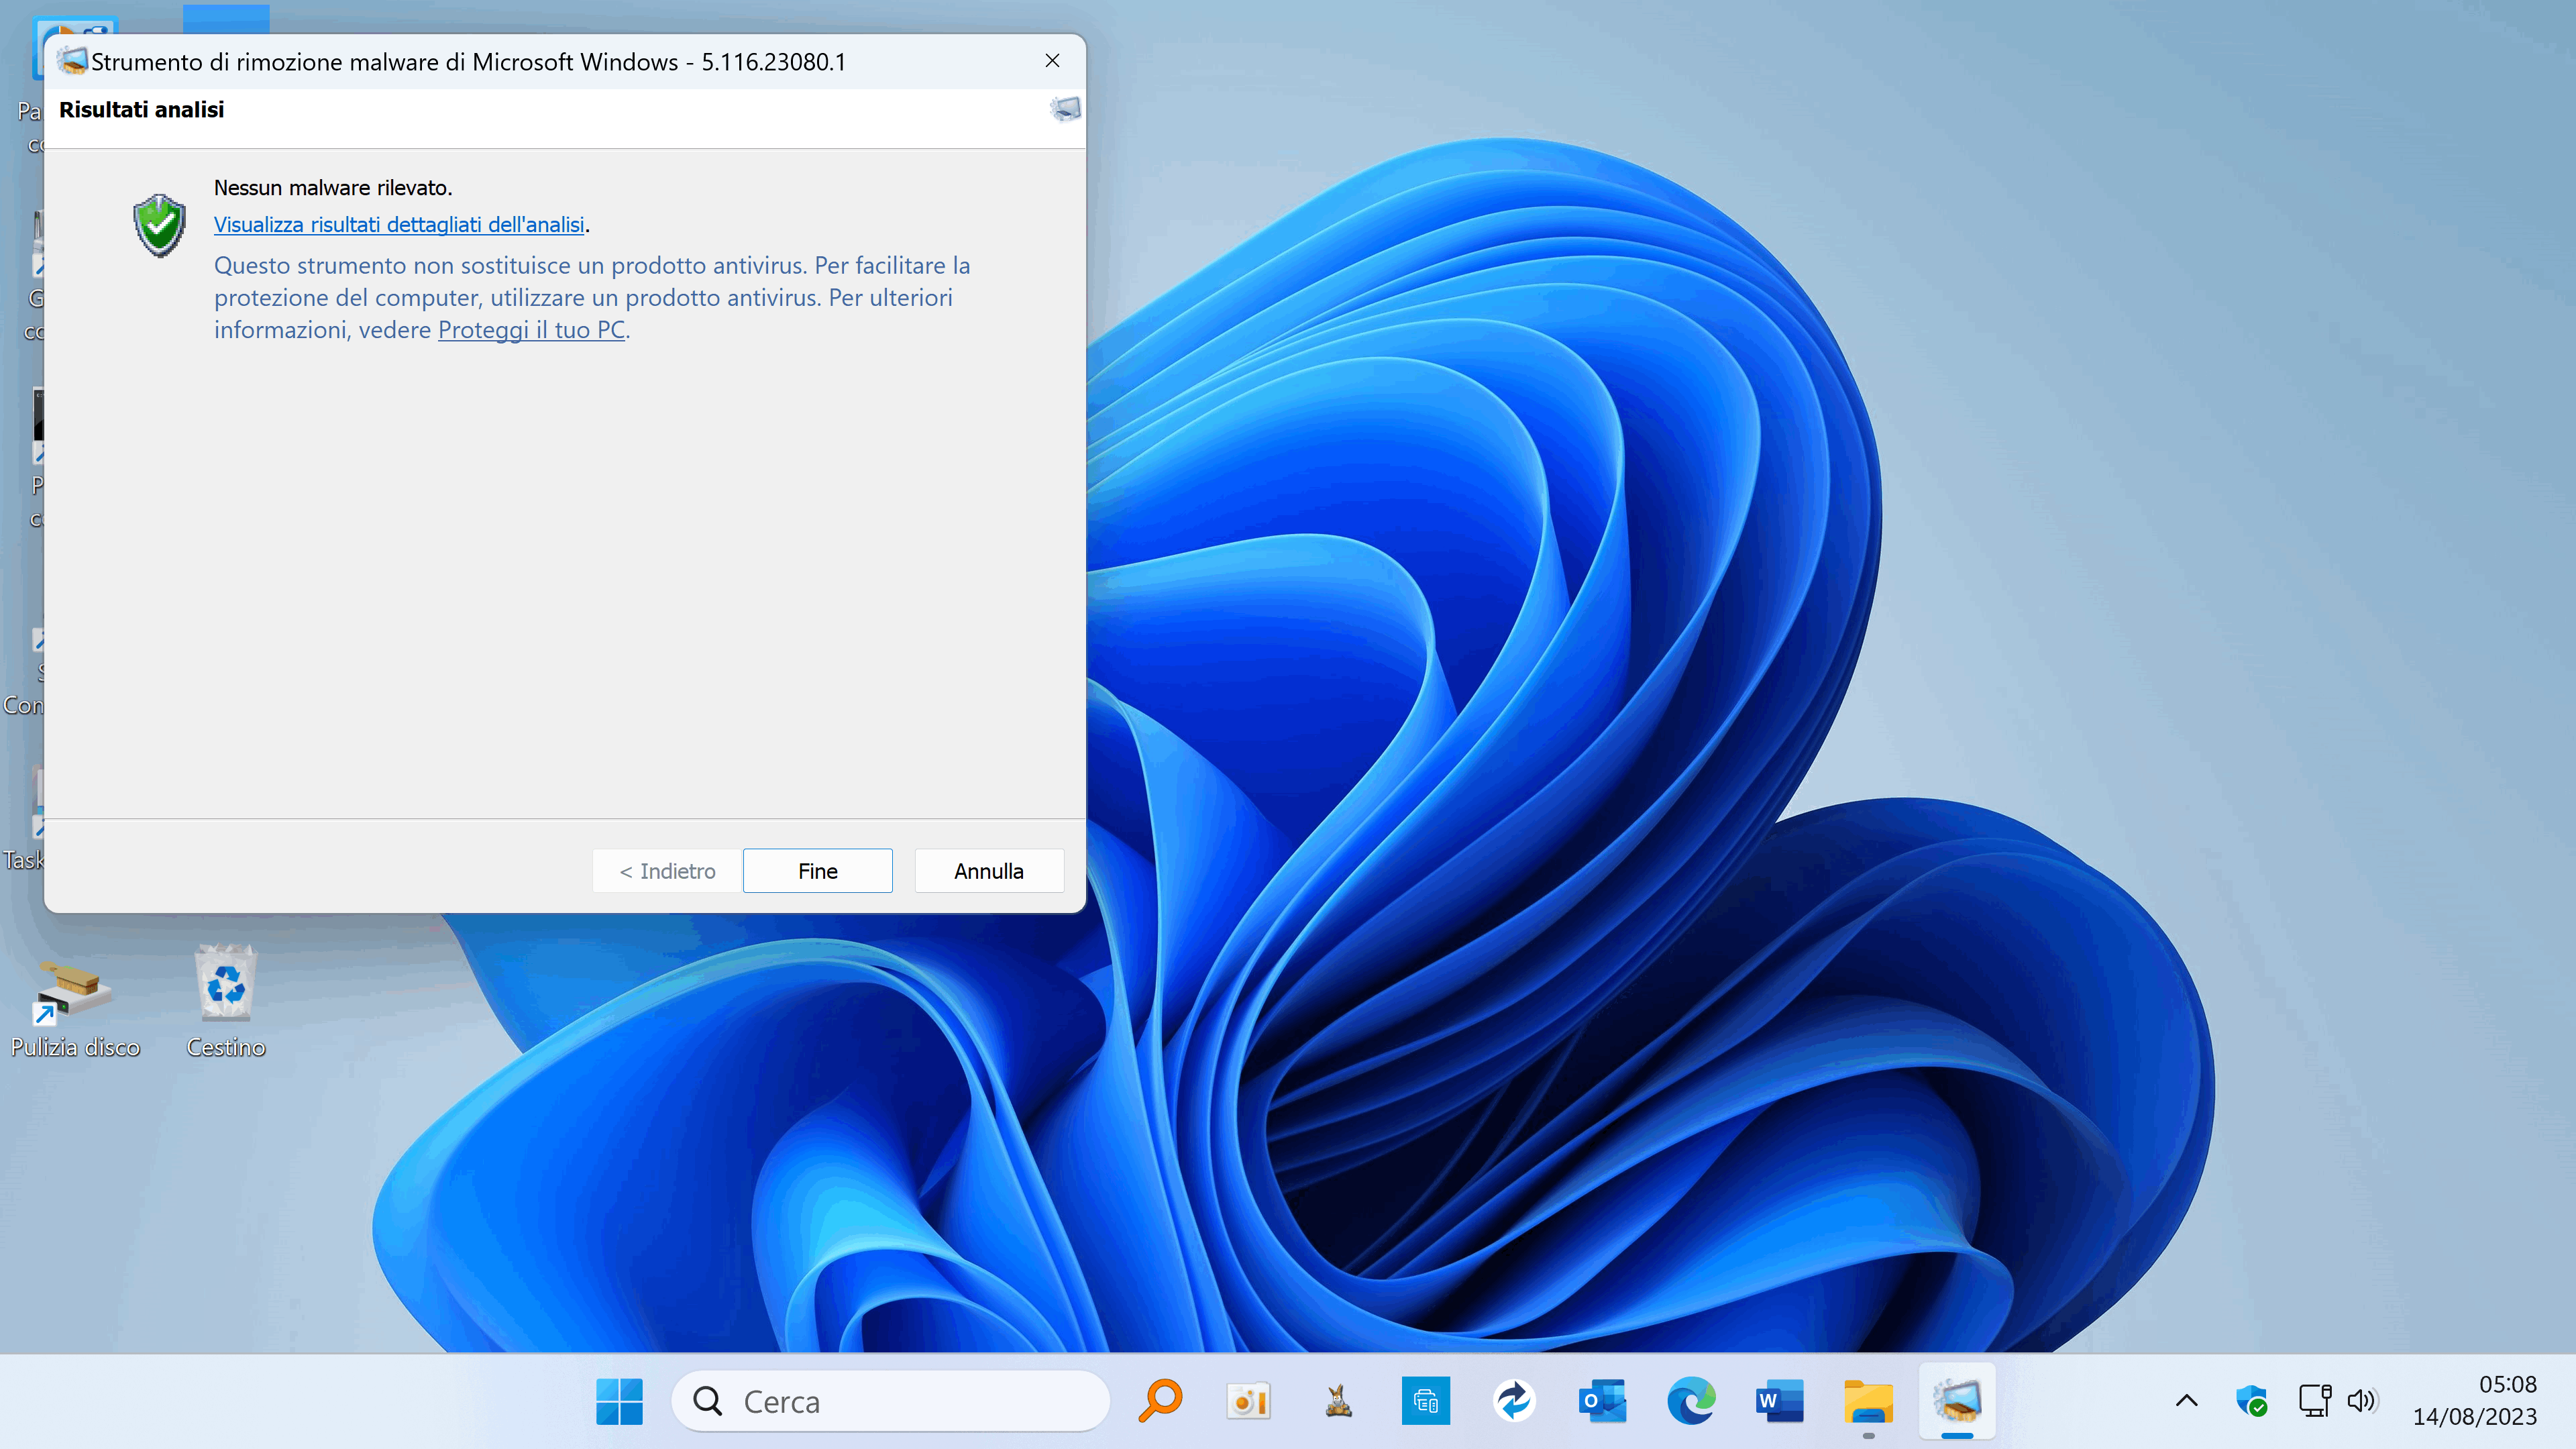The image size is (2576, 1449).
Task: Expand the hidden system tray icons chevron
Action: 2187,1401
